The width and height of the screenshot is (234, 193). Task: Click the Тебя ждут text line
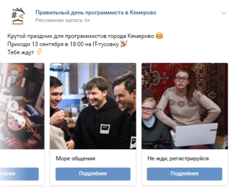[21, 52]
